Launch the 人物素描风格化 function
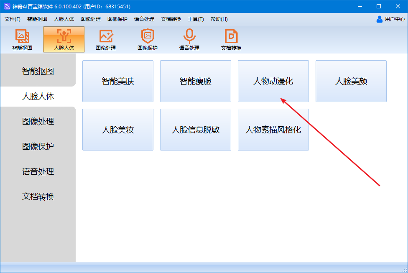Image resolution: width=408 pixels, height=273 pixels. pyautogui.click(x=273, y=130)
